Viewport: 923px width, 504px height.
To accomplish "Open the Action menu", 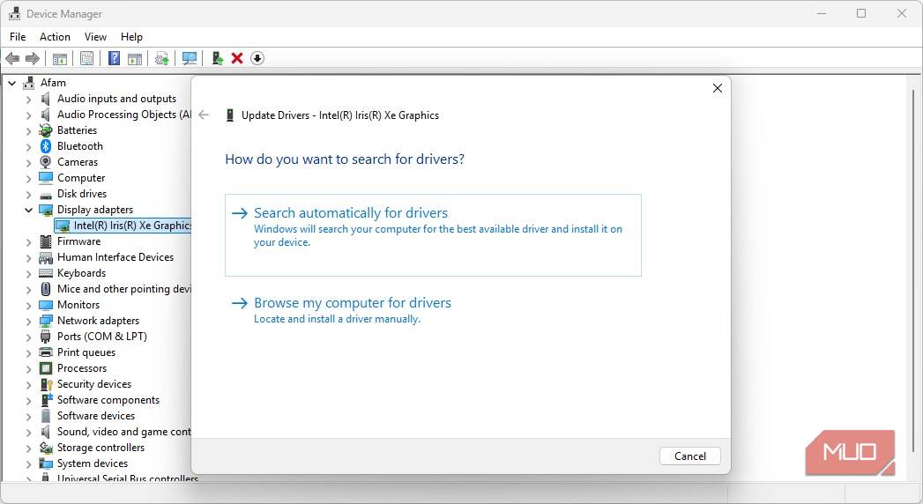I will (x=55, y=37).
